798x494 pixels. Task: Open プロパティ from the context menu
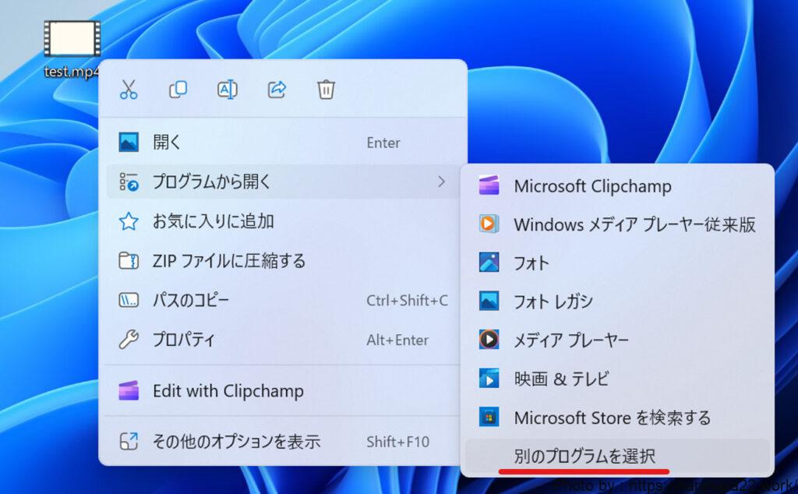(183, 340)
